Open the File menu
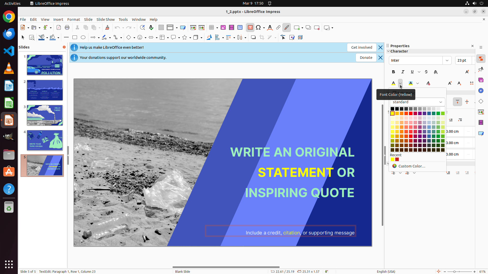 [23, 20]
